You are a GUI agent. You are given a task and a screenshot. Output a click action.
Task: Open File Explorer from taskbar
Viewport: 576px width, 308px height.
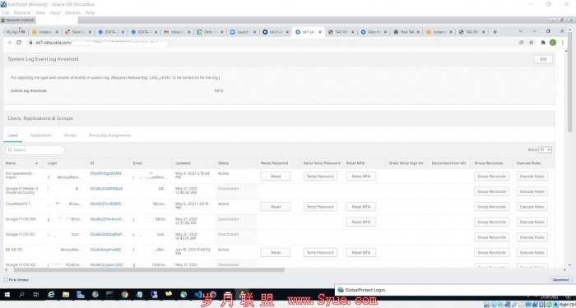click(66, 294)
